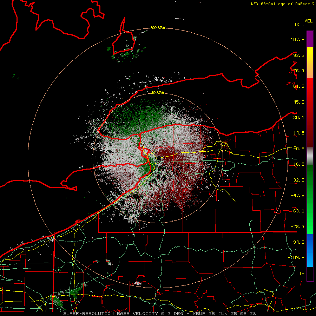This screenshot has width=316, height=316.
Task: Click the 61.2 velocity scale value
Action: click(x=299, y=86)
